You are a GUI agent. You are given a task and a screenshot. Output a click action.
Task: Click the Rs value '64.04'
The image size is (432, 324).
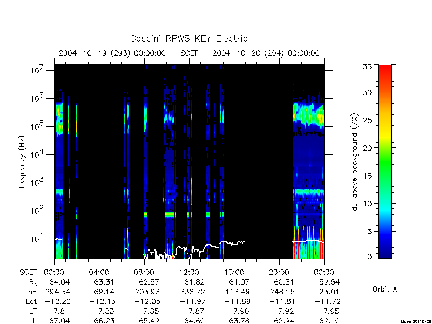click(x=59, y=282)
